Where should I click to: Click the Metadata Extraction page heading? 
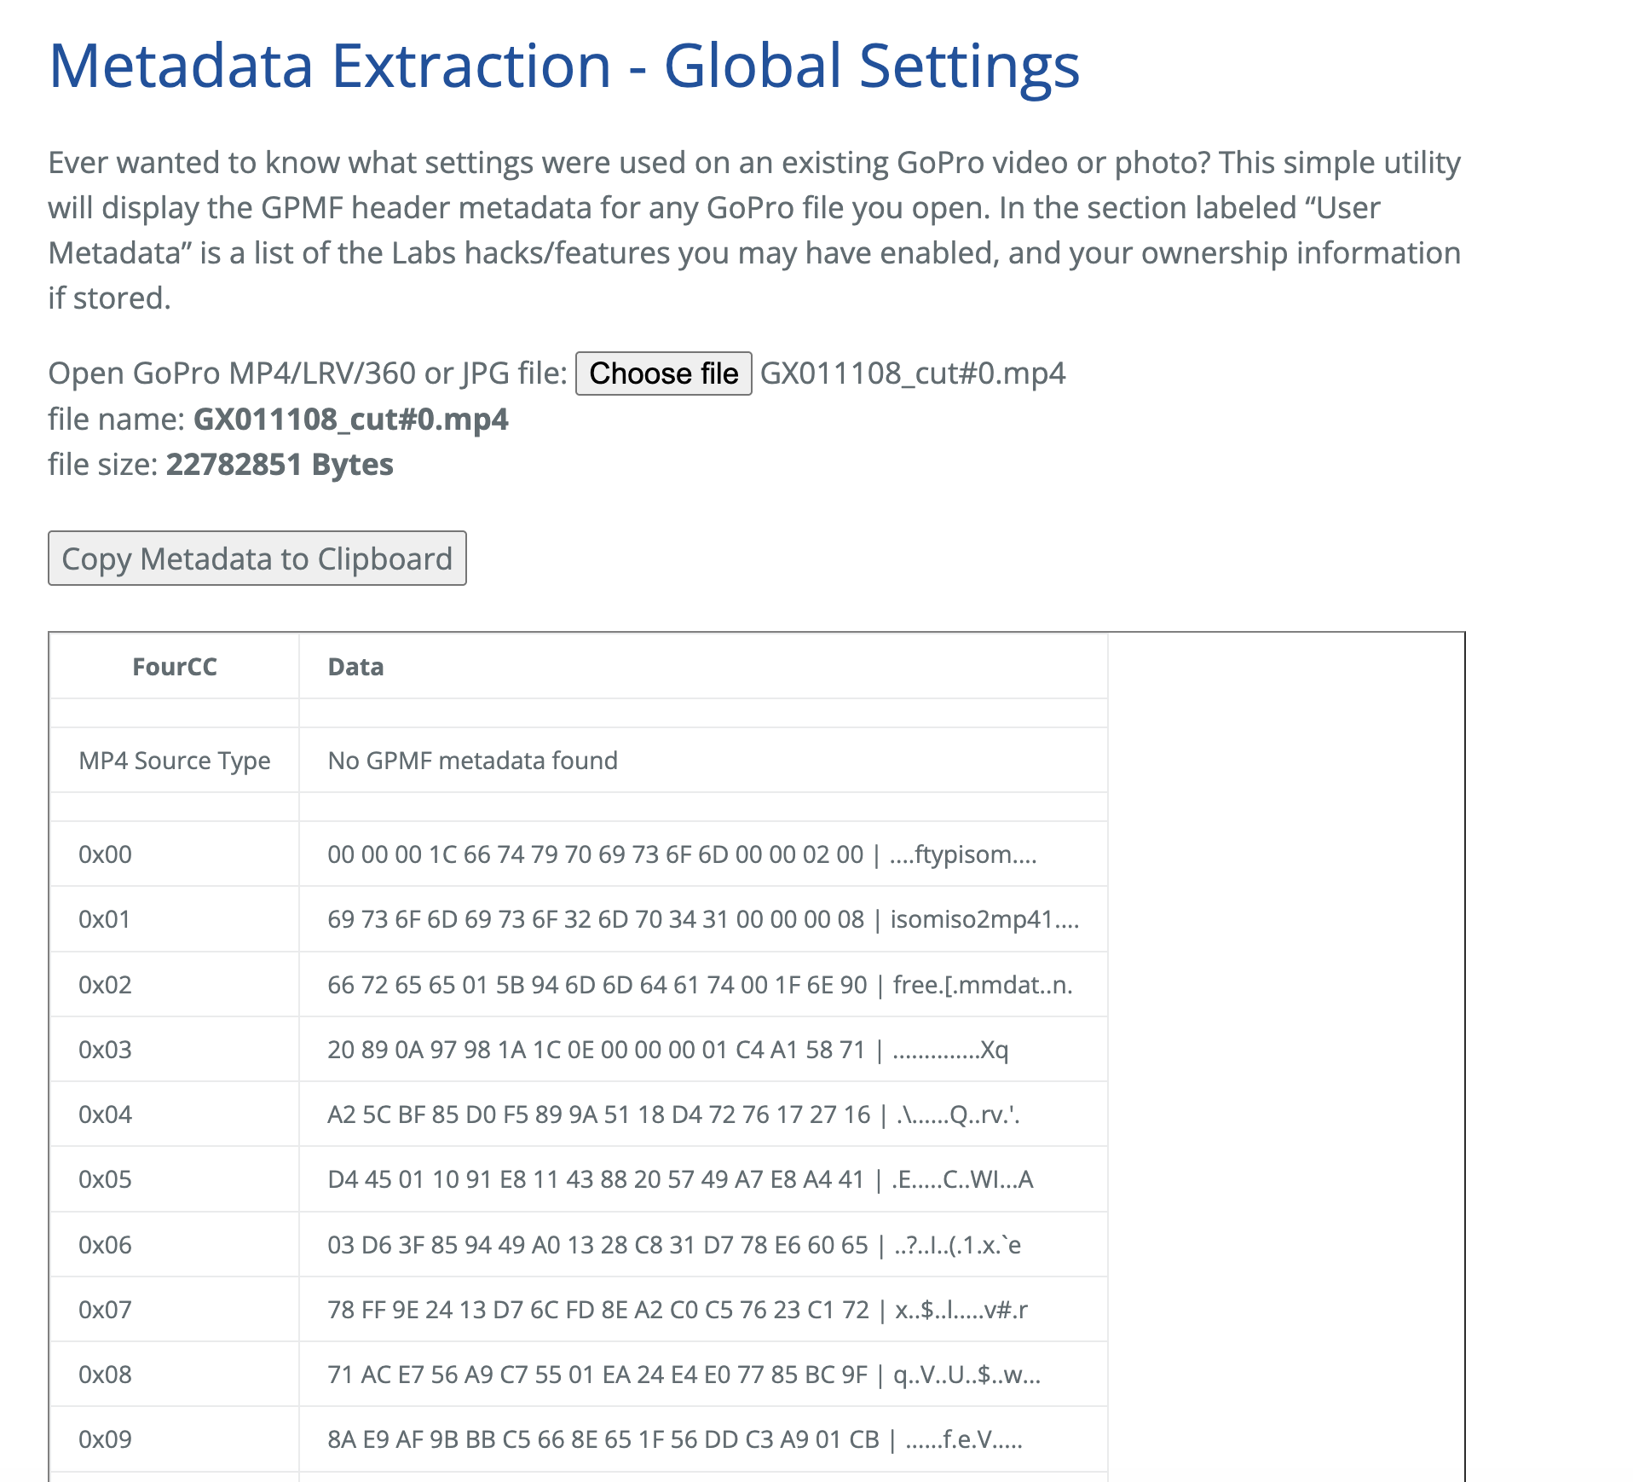pos(563,66)
